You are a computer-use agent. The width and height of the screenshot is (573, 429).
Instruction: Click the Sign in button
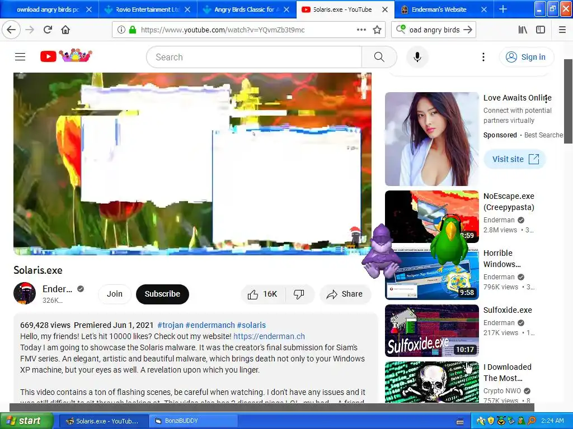point(527,57)
